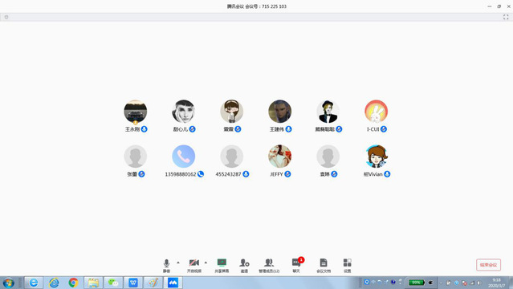Click the mic icon next to 455243287
This screenshot has width=513, height=289.
pos(246,174)
